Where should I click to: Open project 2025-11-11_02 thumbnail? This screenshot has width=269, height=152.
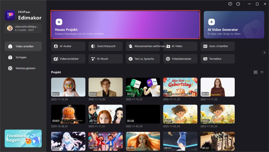[218, 87]
